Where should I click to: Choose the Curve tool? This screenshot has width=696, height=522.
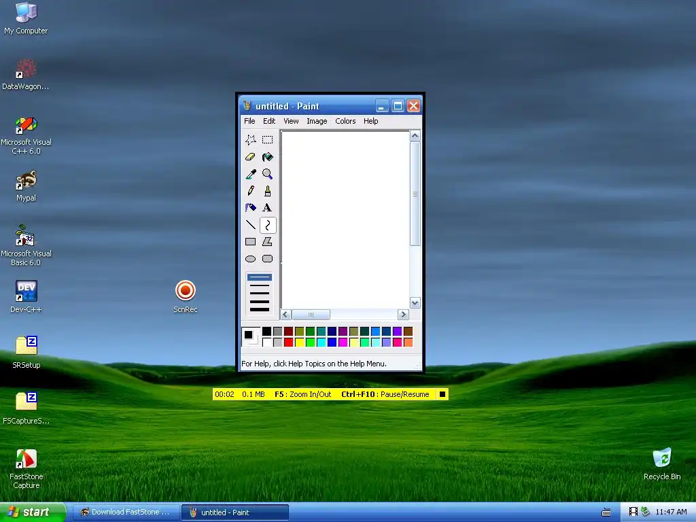tap(268, 225)
